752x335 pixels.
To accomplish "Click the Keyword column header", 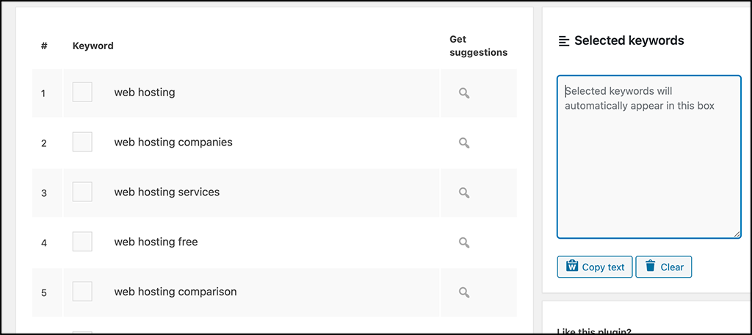I will (93, 46).
